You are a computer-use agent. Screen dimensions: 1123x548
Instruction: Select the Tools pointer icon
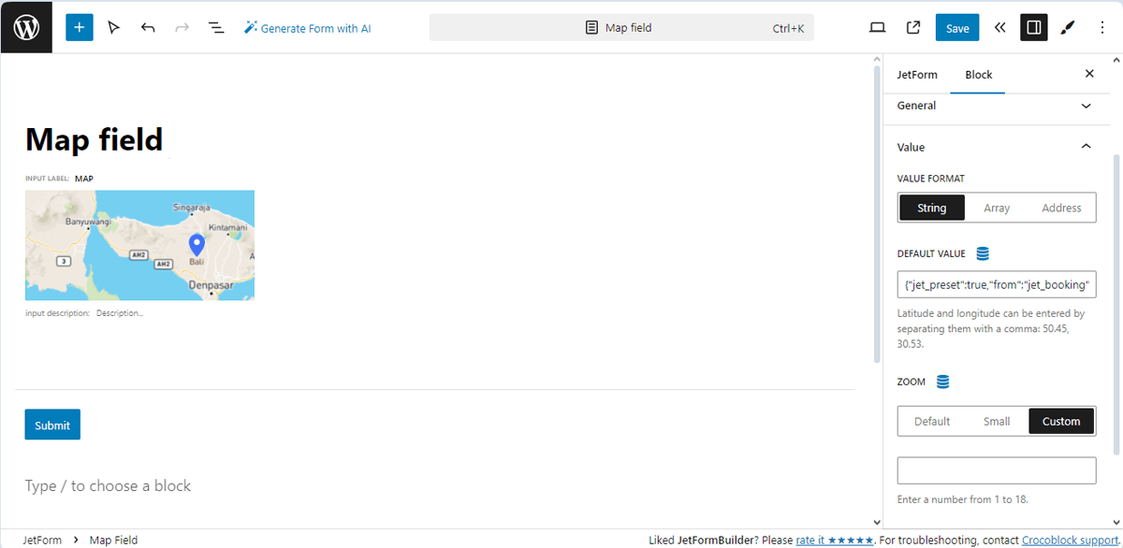pos(114,27)
